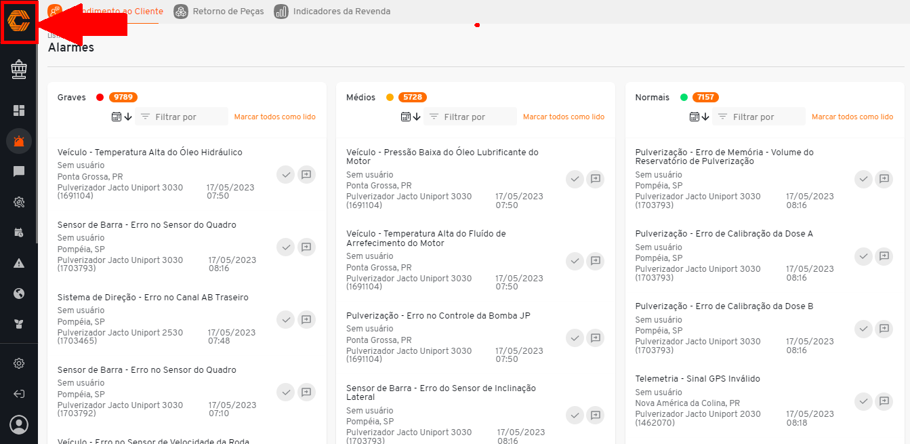Select the alarm siren icon in sidebar
The image size is (910, 444).
(x=19, y=141)
